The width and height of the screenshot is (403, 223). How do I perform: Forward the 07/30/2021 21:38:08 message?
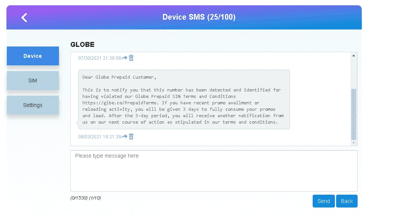point(124,58)
